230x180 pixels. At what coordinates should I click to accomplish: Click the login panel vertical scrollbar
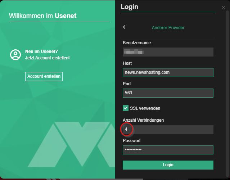pos(227,94)
